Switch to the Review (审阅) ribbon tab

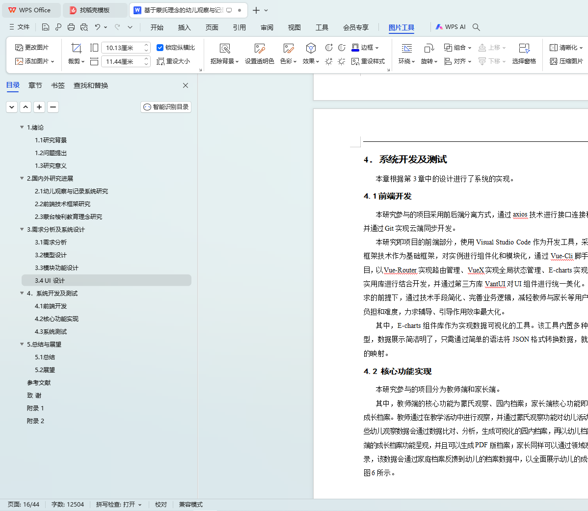[x=267, y=27]
